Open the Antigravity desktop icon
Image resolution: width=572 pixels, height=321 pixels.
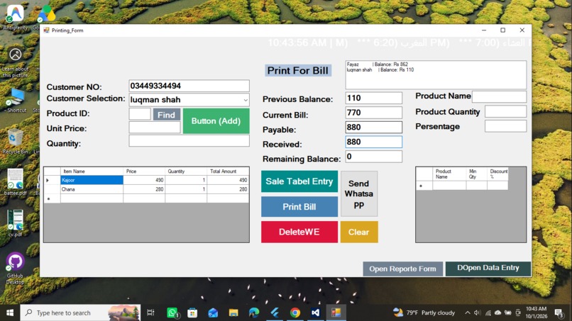click(x=16, y=17)
